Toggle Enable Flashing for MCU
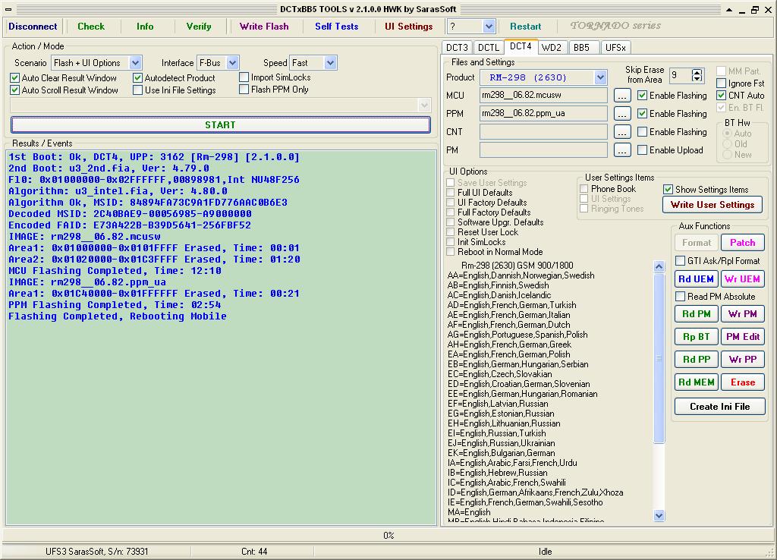Image resolution: width=777 pixels, height=560 pixels. point(642,95)
